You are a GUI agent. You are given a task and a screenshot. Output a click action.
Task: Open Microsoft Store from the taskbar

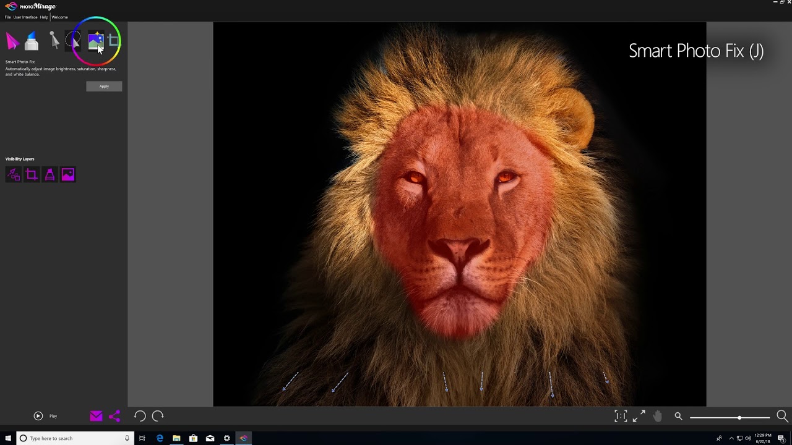click(x=193, y=438)
